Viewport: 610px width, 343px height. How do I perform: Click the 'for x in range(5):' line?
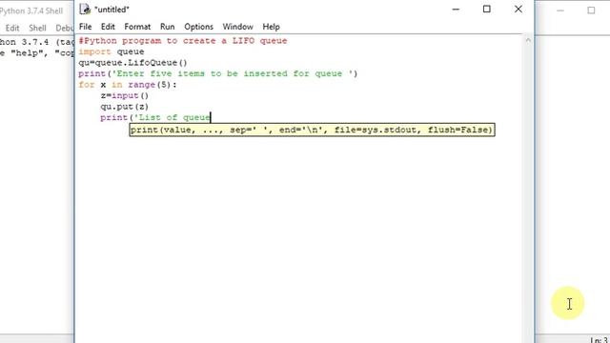pos(128,85)
